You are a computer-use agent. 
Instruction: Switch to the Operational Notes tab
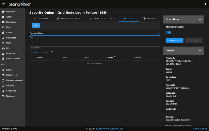(69, 18)
